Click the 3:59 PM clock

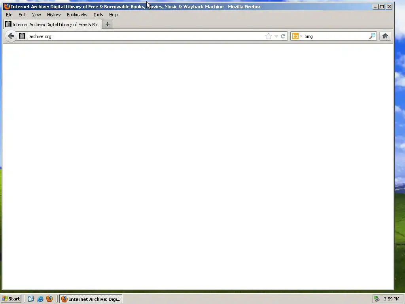392,299
